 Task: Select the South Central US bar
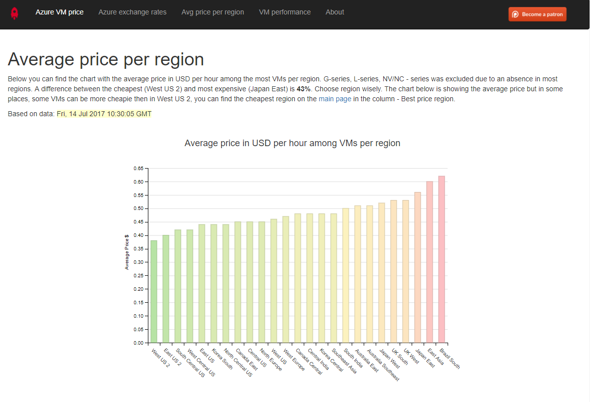[178, 286]
